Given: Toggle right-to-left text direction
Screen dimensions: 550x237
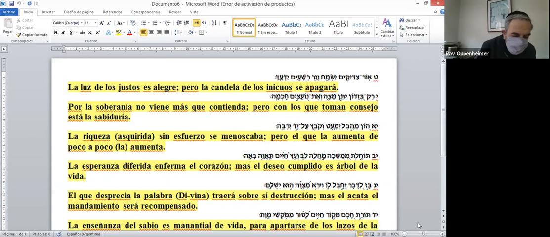Looking at the screenshot, I should point(204,23).
